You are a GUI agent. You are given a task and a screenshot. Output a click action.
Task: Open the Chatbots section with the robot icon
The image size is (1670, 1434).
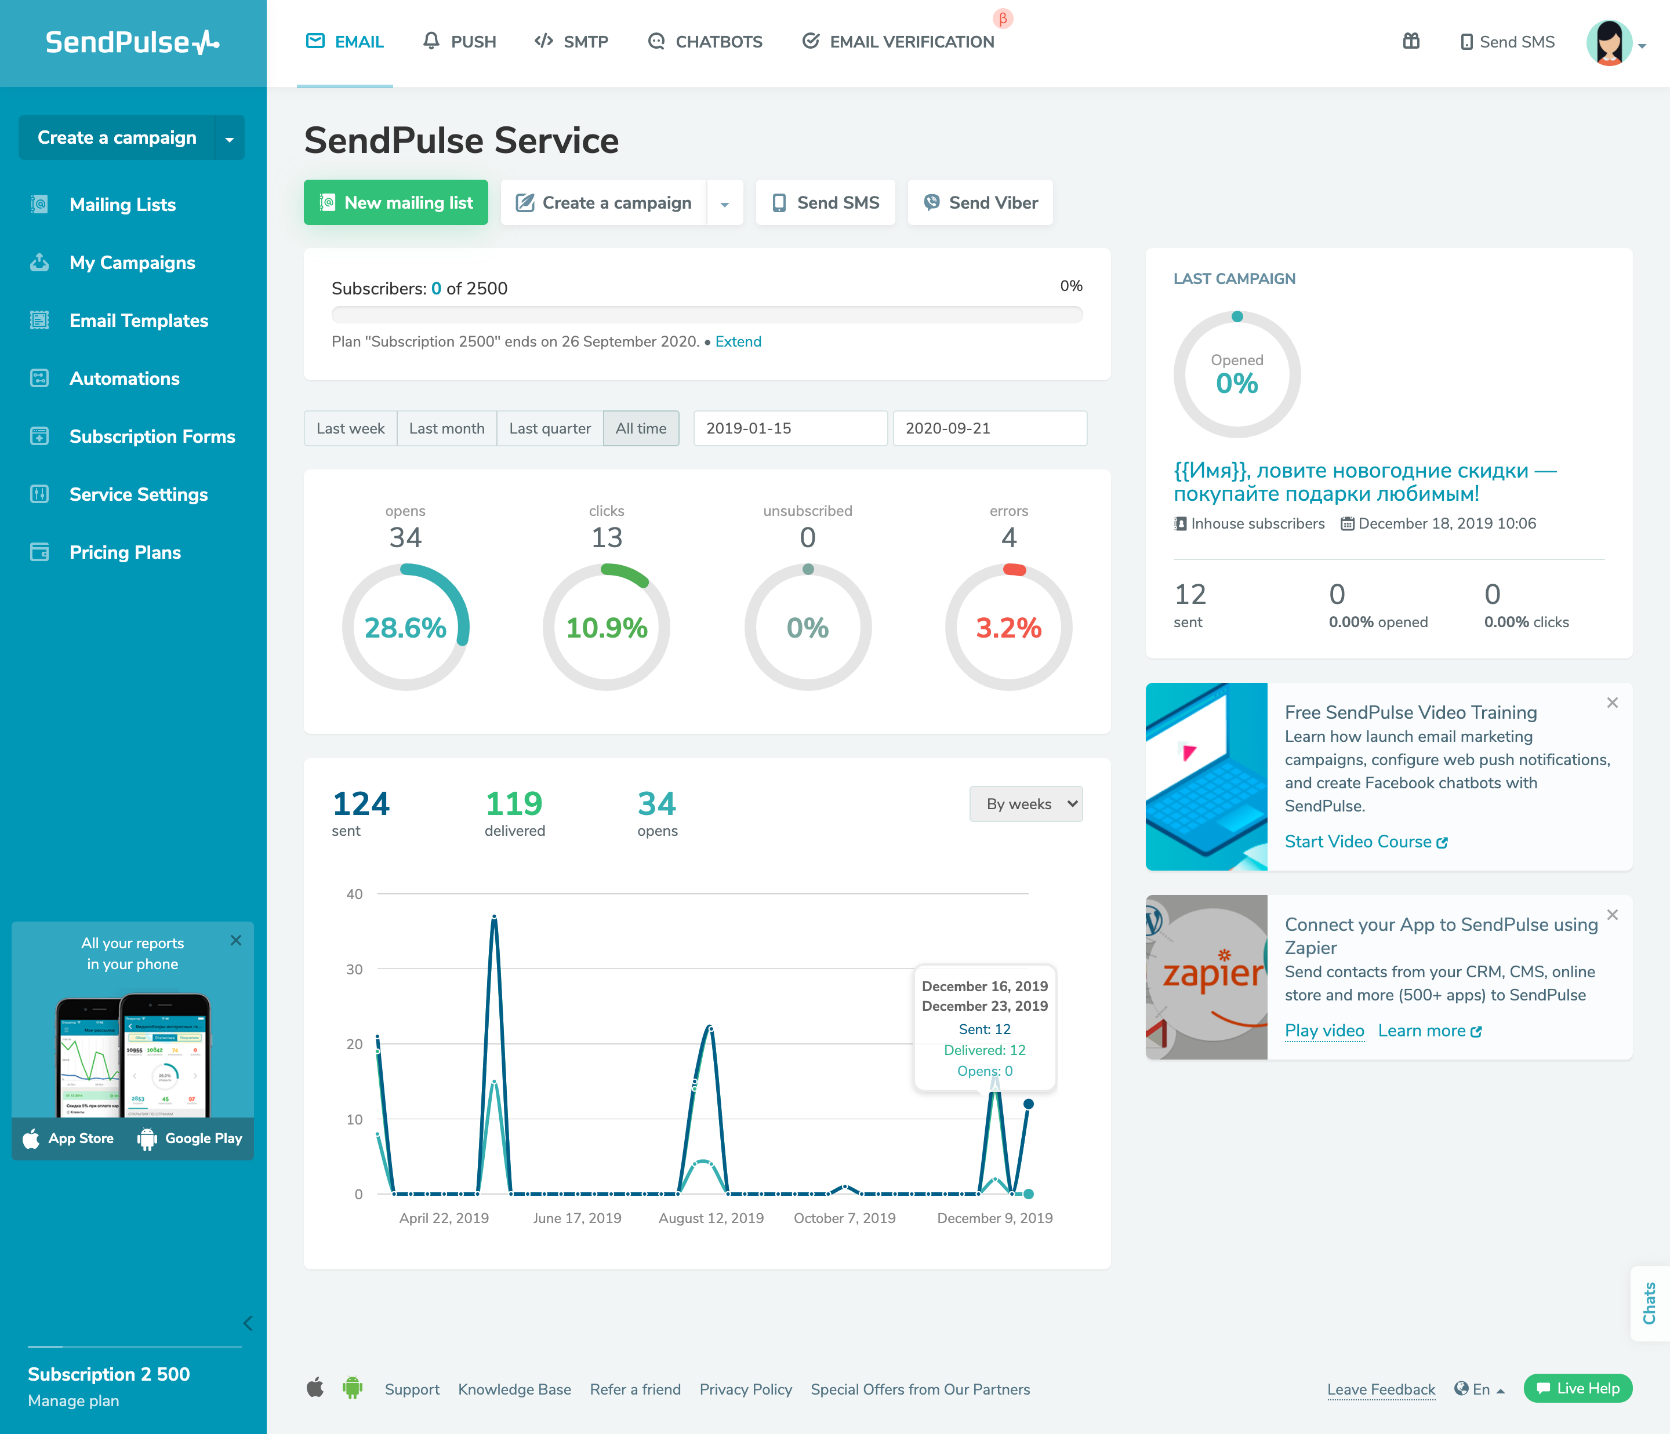tap(705, 41)
